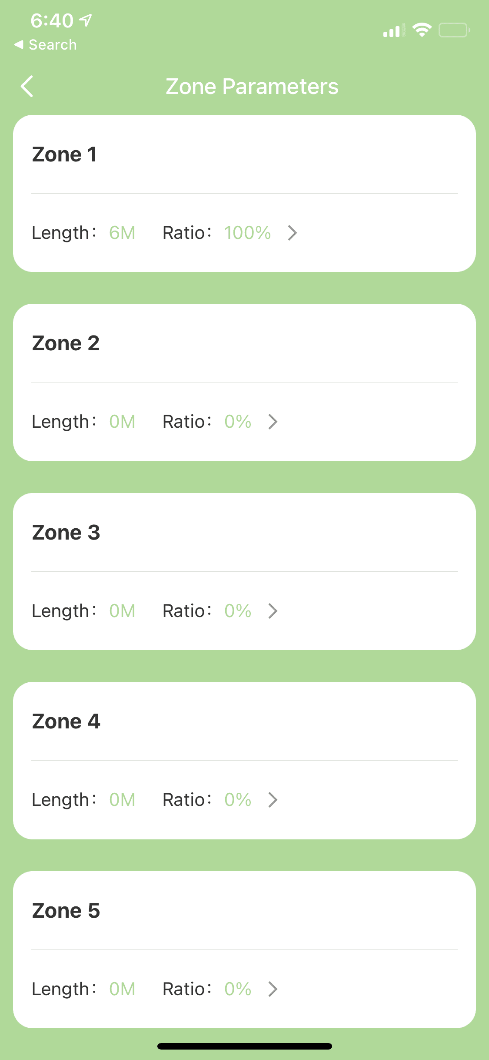Tap the battery indicator icon
489x1060 pixels.
tap(454, 30)
